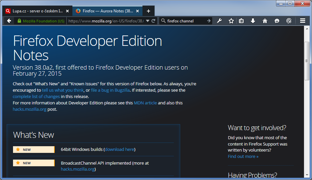Visit hacks.mozilla.org link in intro paragraph

click(x=29, y=109)
